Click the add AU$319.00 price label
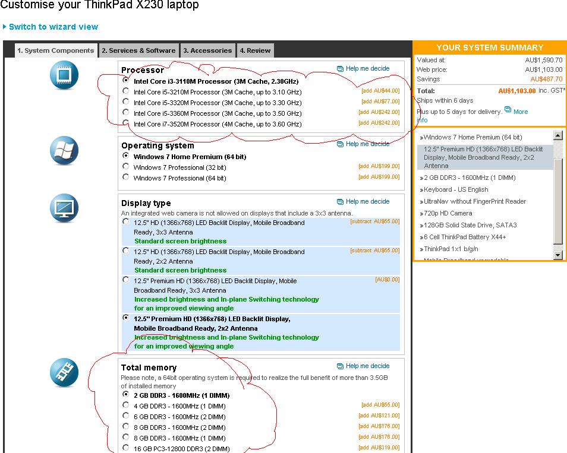Viewport: 567px width, 453px height. coord(379,448)
